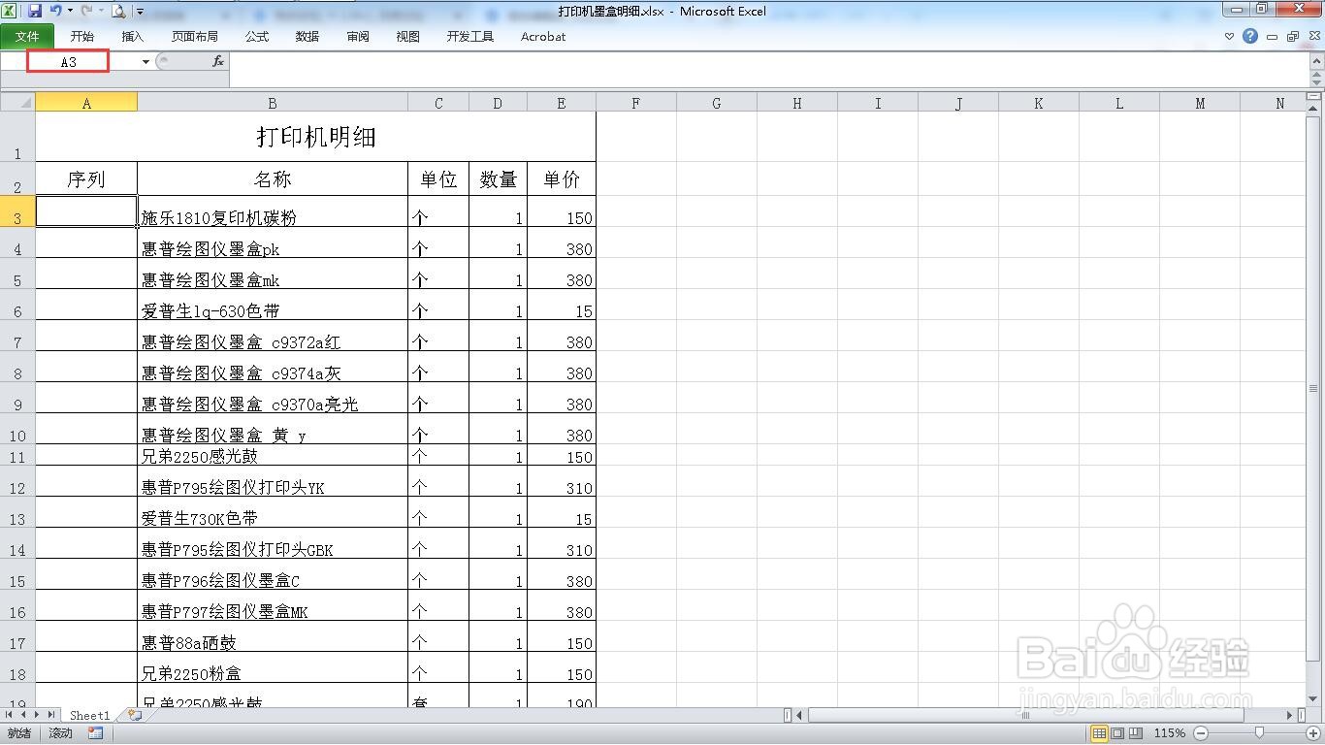Viewport: 1325px width, 745px height.
Task: Open the 公式 (Formulas) tab
Action: pos(257,37)
